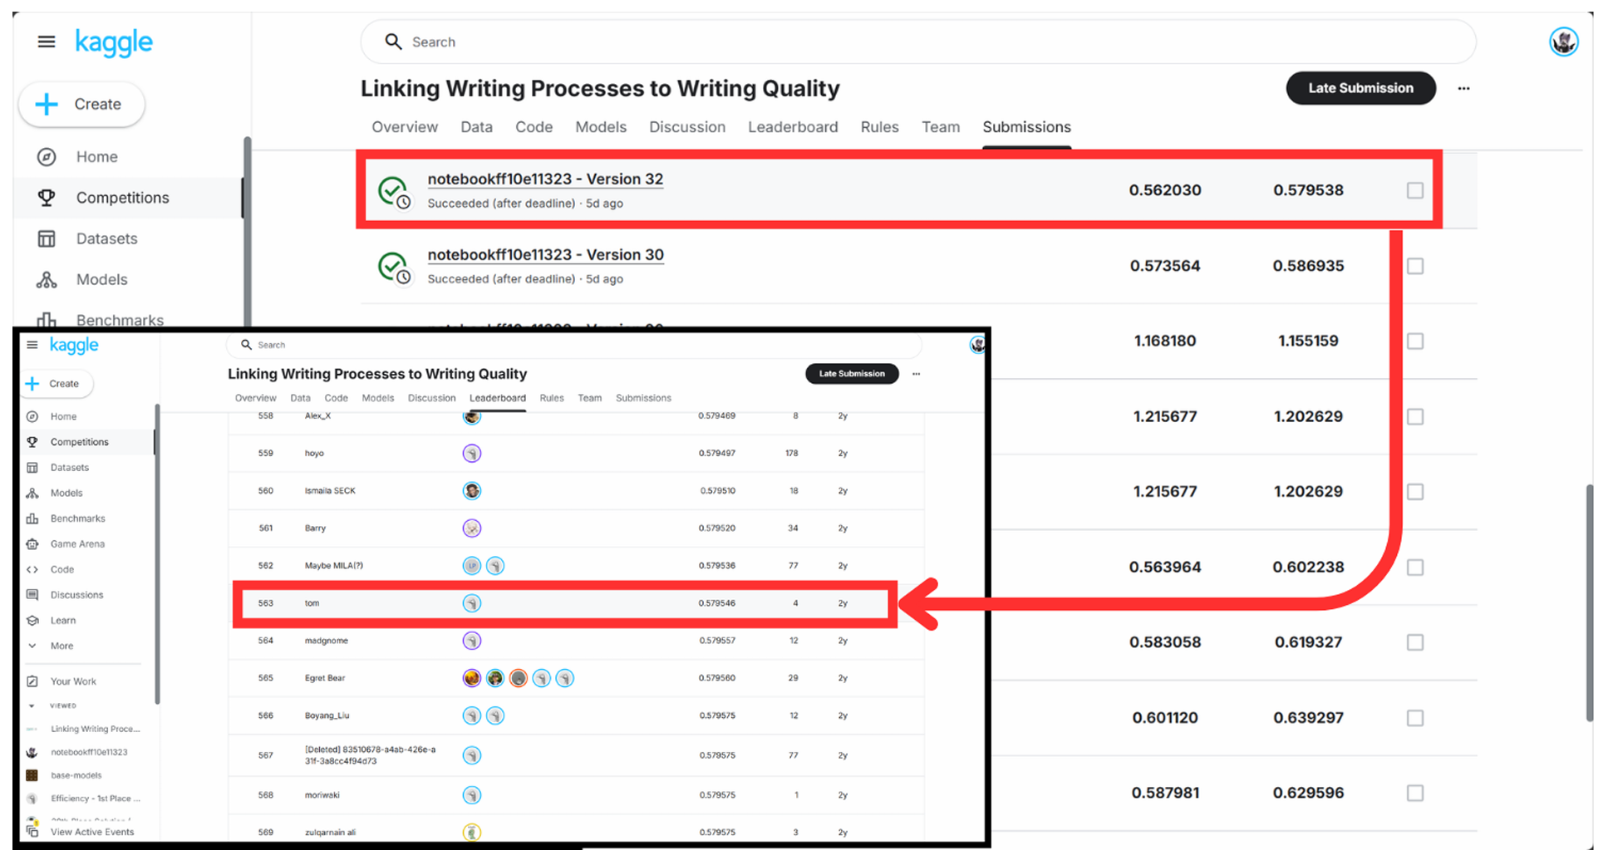Viewport: 1613px width, 865px height.
Task: Click the 0.579546 score in tom's row
Action: click(x=716, y=603)
